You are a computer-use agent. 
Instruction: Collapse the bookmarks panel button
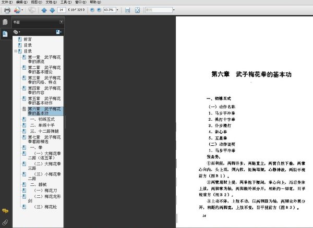click(x=62, y=22)
